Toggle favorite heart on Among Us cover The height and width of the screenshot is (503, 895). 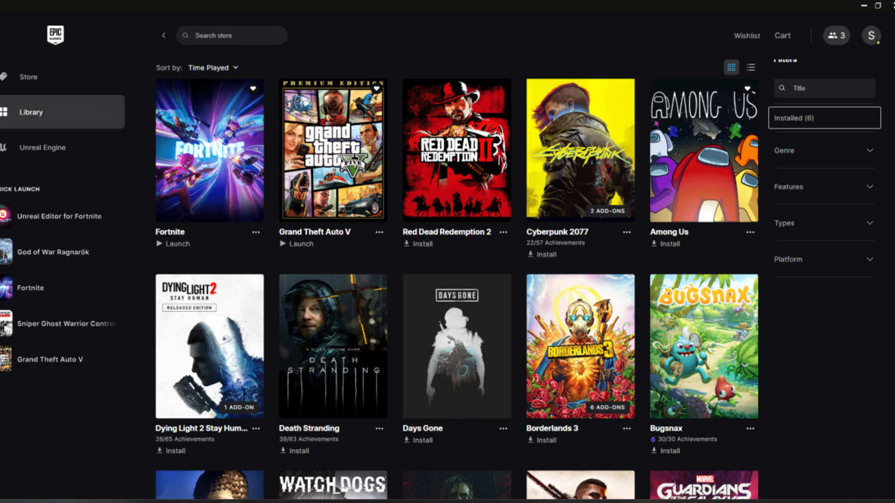747,88
